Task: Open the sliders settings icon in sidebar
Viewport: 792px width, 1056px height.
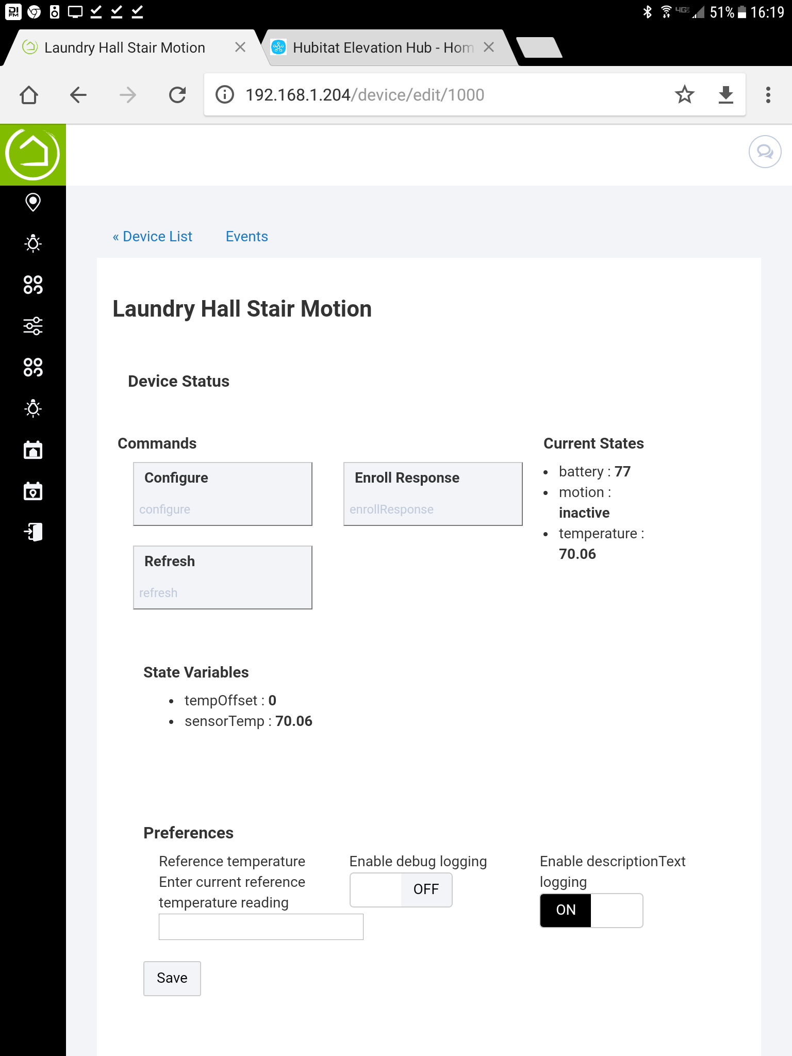Action: pyautogui.click(x=33, y=326)
